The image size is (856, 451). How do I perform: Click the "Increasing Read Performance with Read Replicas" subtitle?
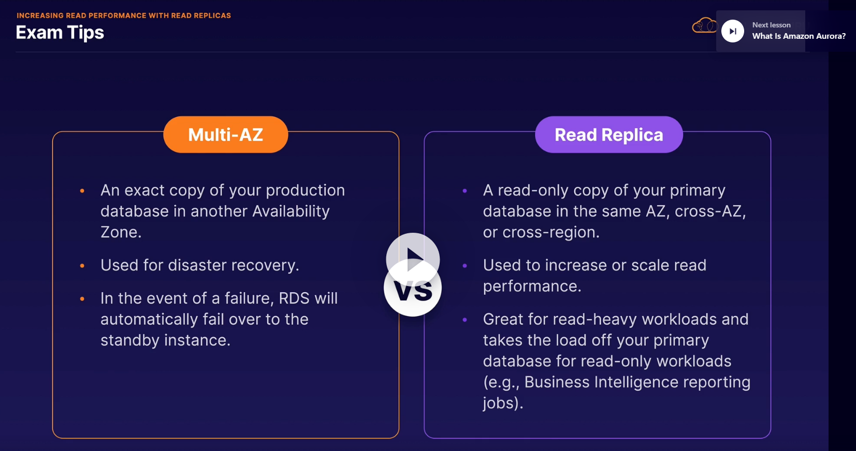click(124, 16)
